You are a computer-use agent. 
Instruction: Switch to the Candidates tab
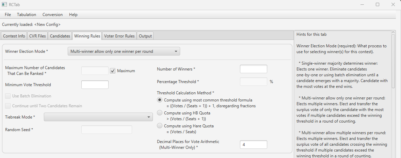coord(60,36)
